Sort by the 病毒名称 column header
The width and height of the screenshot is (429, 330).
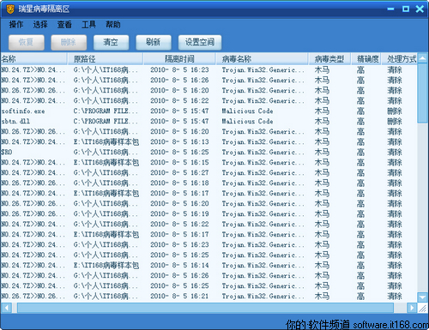262,59
